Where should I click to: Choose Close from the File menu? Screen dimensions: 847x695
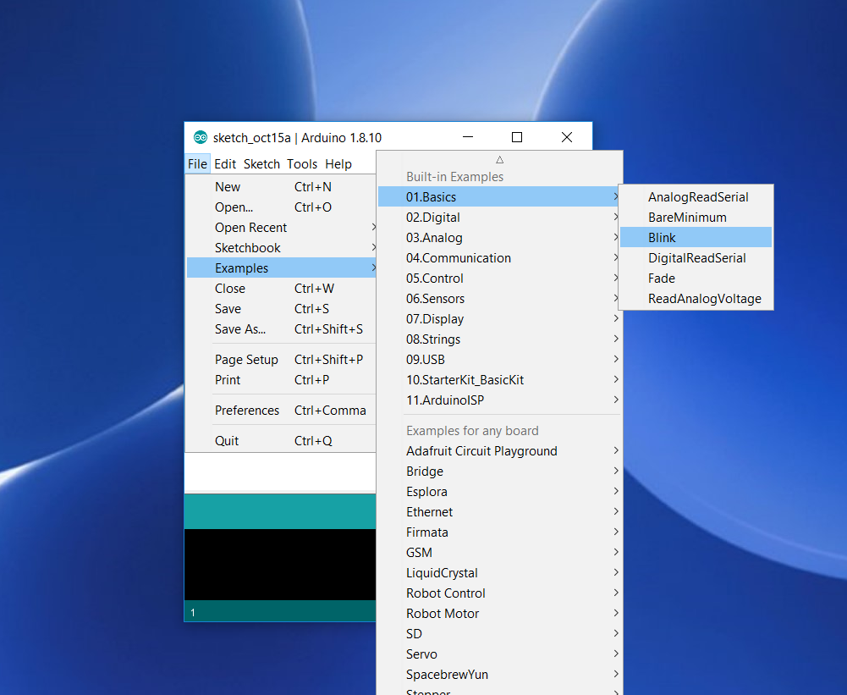pos(281,289)
